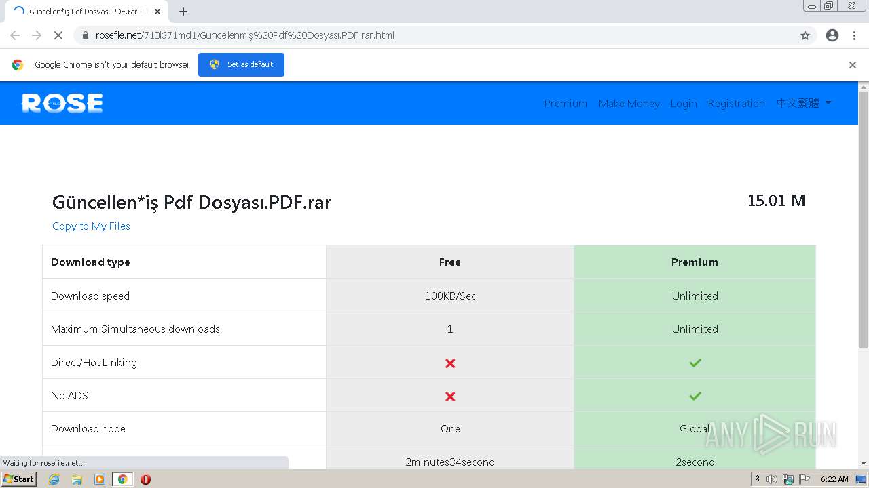This screenshot has width=869, height=488.
Task: Click the Maximum Simultaneous downloads label
Action: tap(135, 329)
